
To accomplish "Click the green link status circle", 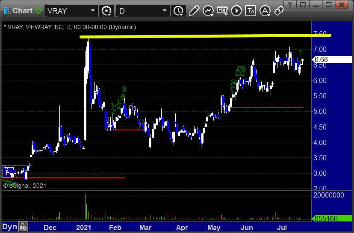I will click(38, 11).
